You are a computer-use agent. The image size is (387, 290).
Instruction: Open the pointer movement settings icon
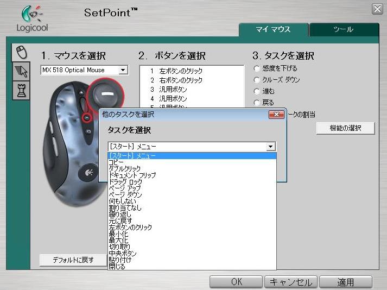click(x=21, y=71)
